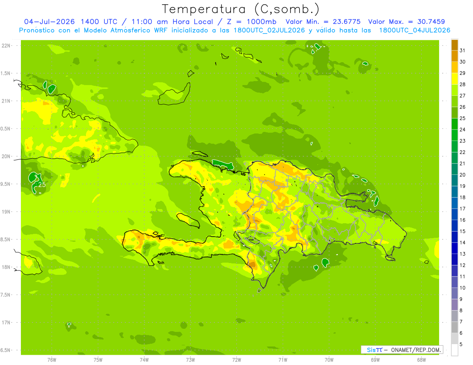Image resolution: width=473 pixels, height=365 pixels.
Task: Click the '18N' latitude label
Action: [x=6, y=267]
